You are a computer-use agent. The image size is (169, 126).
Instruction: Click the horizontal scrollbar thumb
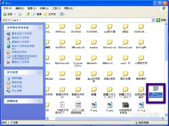tap(108, 118)
